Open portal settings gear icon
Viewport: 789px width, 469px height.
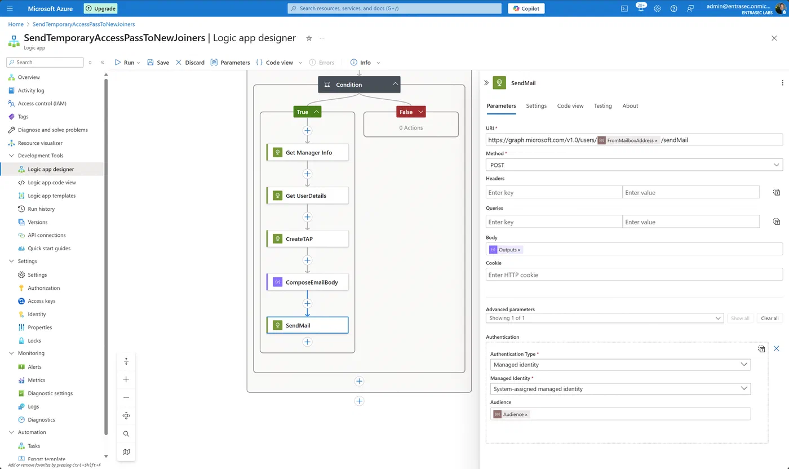pyautogui.click(x=657, y=8)
